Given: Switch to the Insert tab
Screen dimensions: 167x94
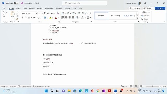Looking at the screenshot, I should [x=18, y=8].
